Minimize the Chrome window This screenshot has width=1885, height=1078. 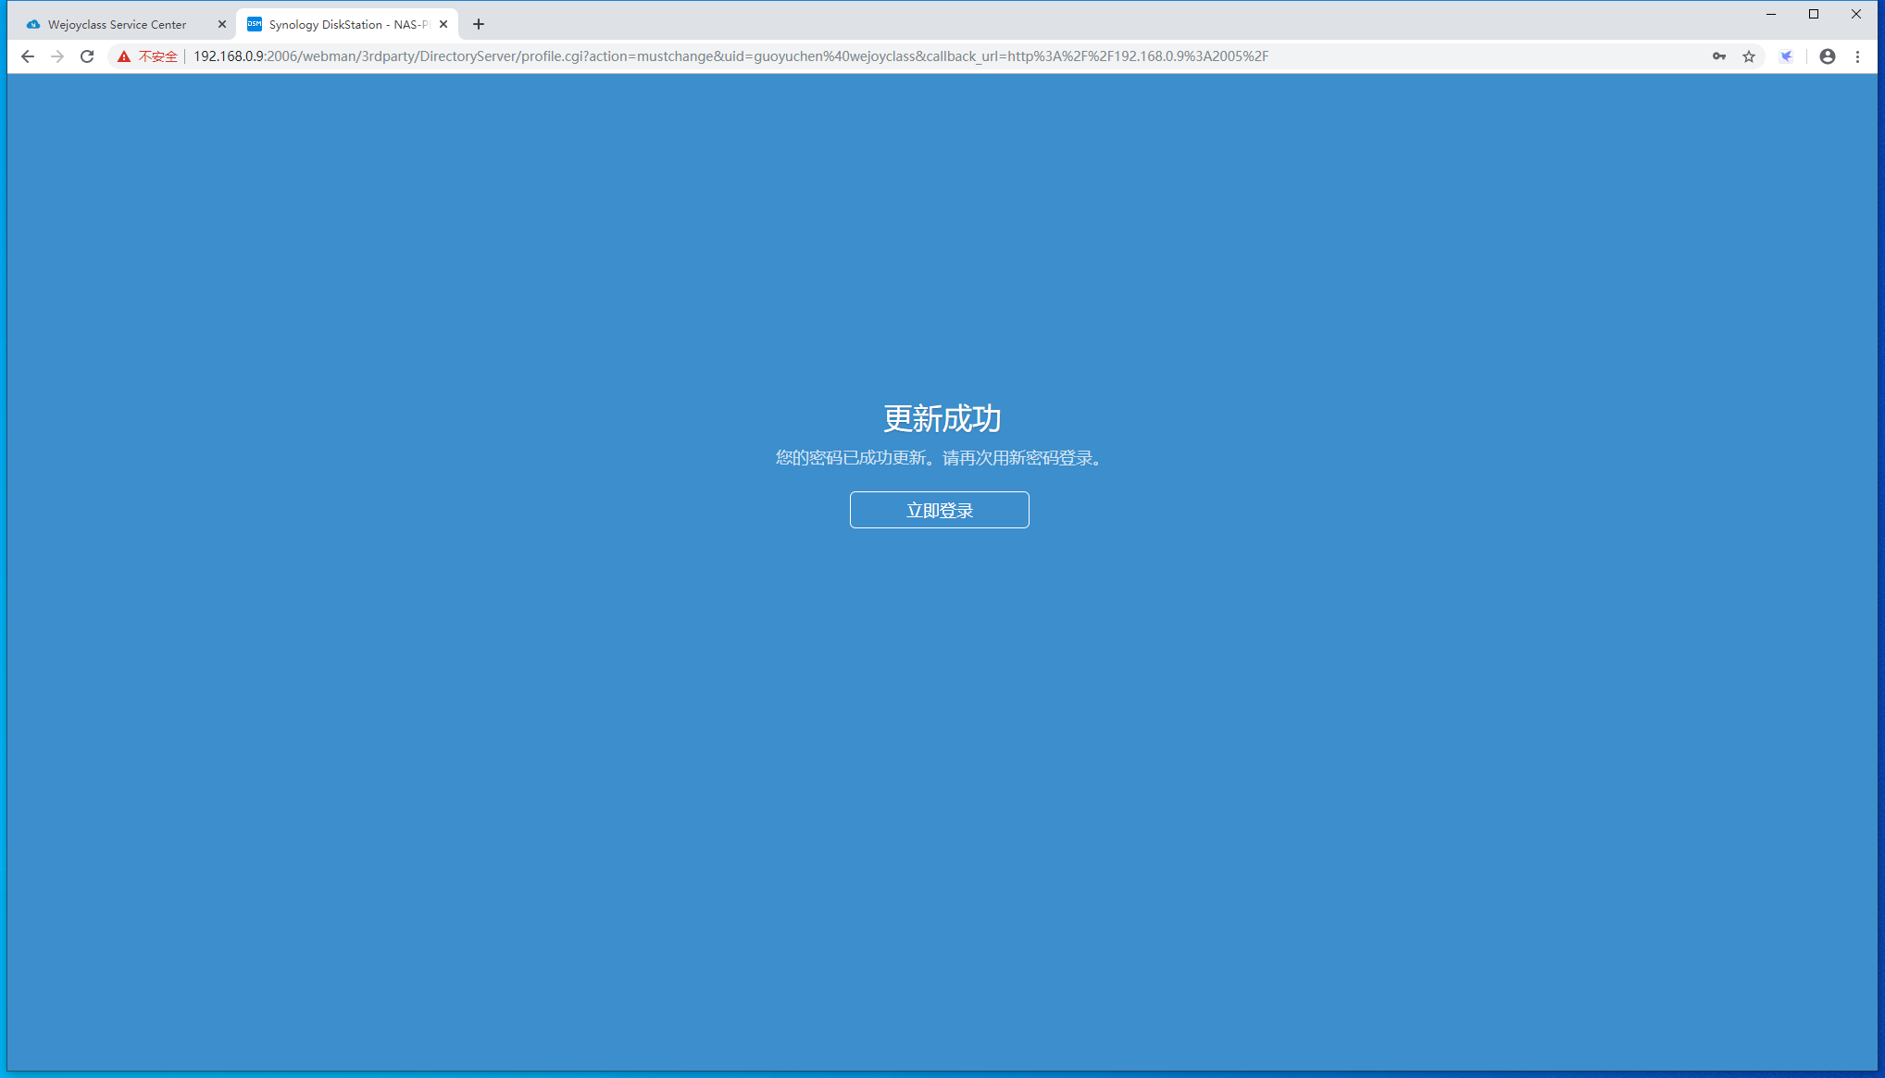(1771, 14)
